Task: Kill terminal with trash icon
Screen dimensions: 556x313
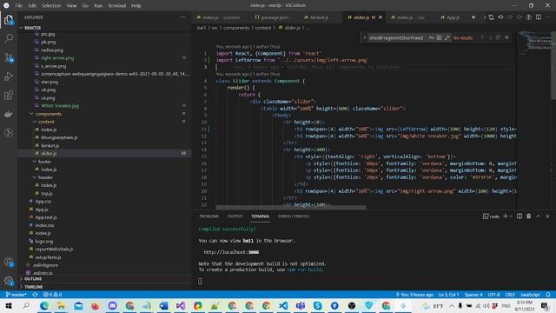Action: pos(529,216)
